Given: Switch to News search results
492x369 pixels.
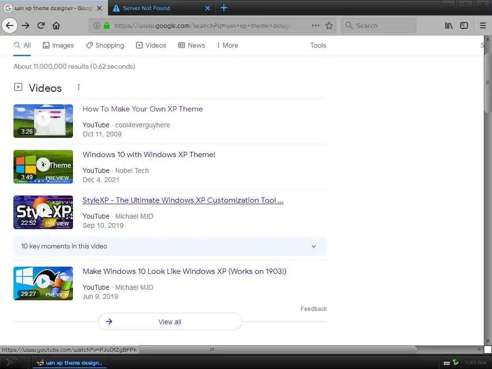Looking at the screenshot, I should pyautogui.click(x=191, y=46).
